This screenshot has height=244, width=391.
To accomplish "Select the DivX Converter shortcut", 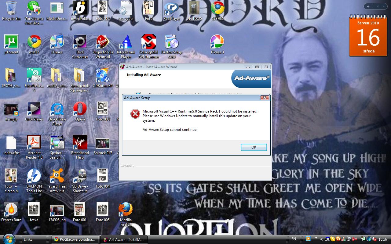I will (80, 47).
